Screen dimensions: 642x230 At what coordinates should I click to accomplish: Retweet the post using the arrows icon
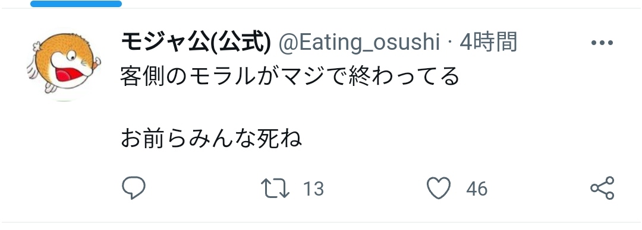pos(275,189)
